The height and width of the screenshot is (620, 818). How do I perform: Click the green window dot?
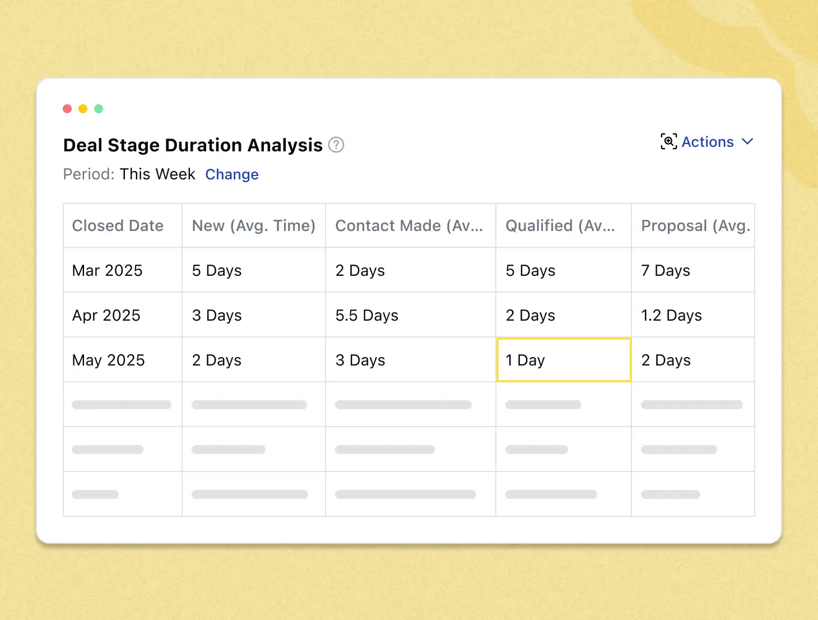pos(99,109)
